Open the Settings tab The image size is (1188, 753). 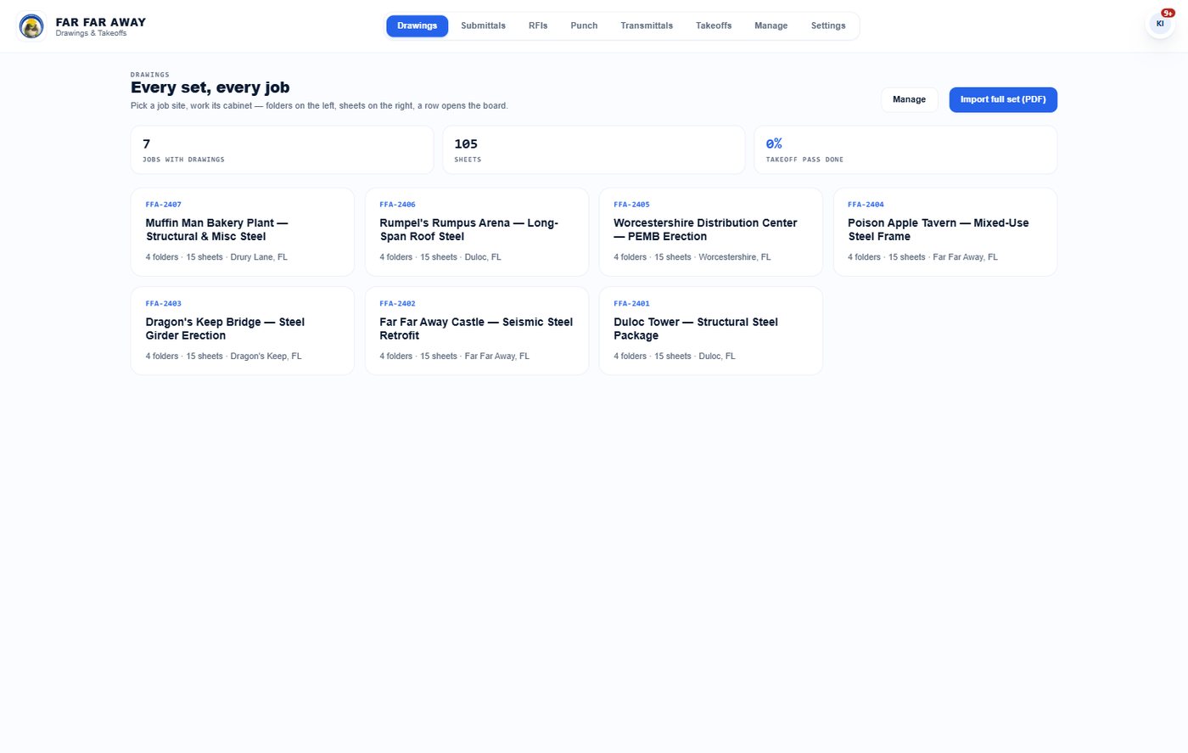click(x=828, y=25)
